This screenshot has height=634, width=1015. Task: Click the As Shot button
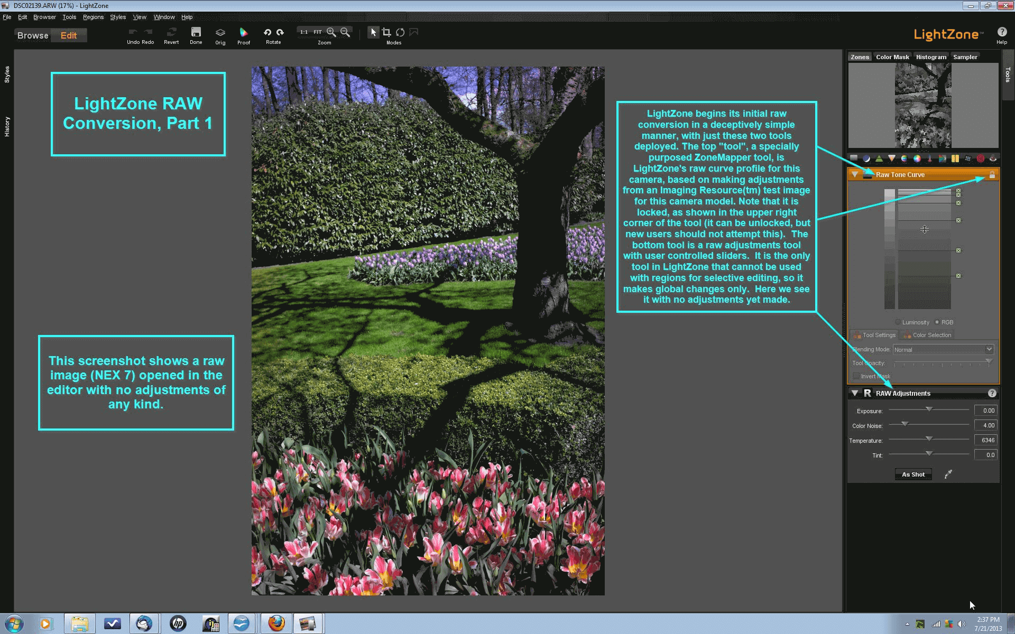[x=913, y=474]
